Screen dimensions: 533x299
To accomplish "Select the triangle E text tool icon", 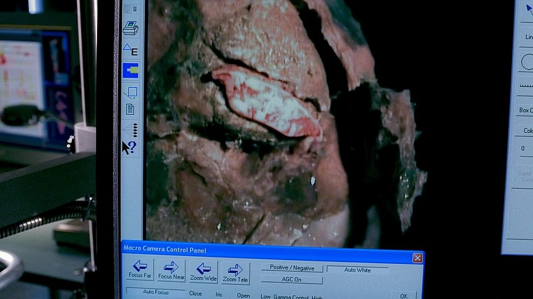I will tap(130, 50).
